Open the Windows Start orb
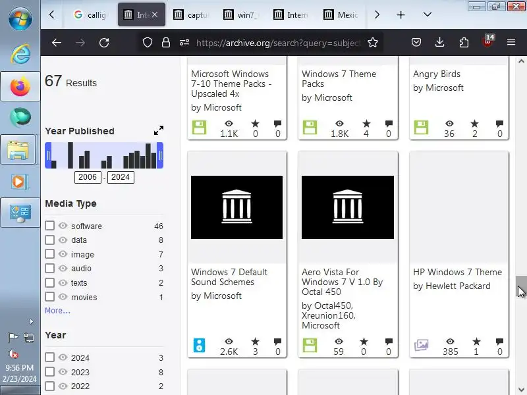Viewport: 527px width, 395px height. tap(20, 18)
